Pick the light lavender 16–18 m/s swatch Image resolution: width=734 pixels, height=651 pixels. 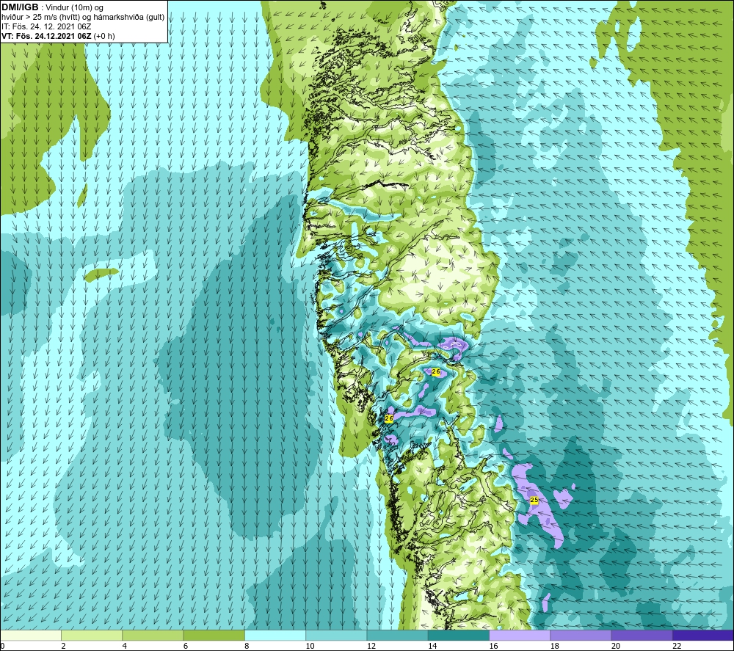[x=520, y=636]
